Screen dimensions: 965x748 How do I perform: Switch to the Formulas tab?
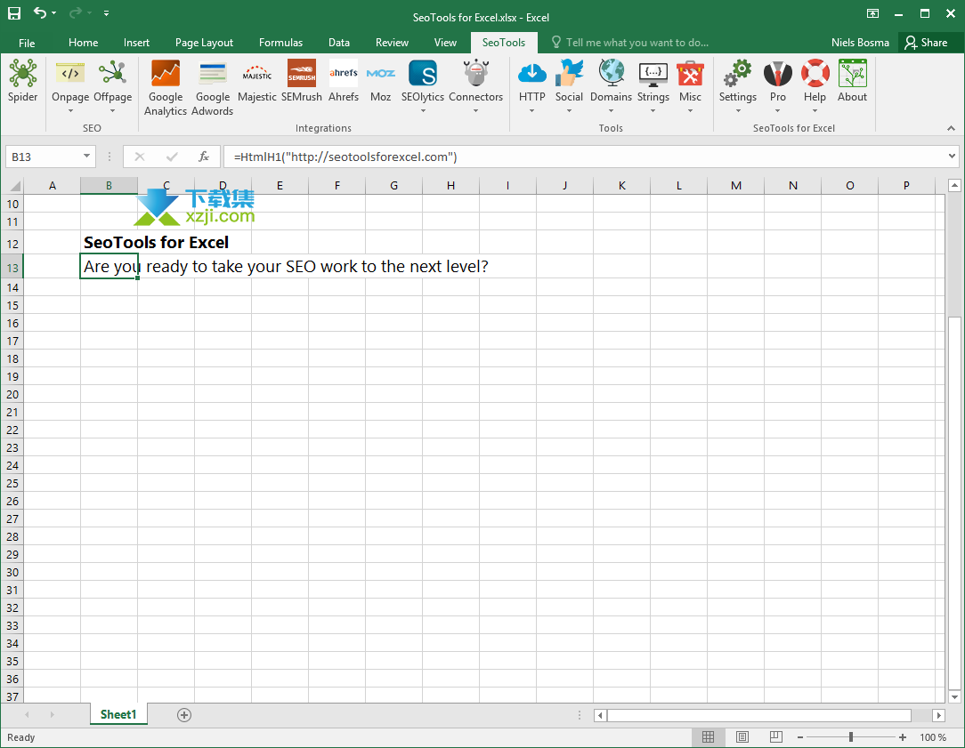[x=280, y=43]
